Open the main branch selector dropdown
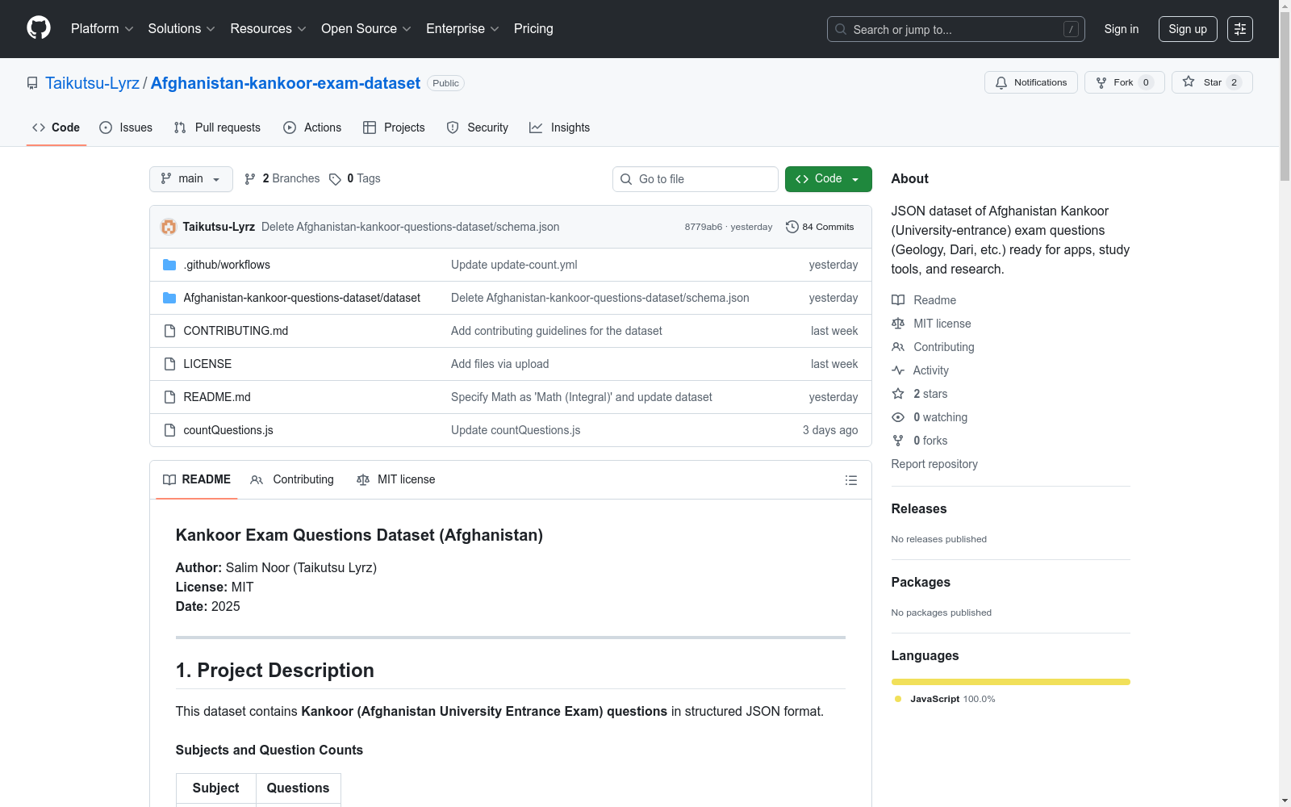The height and width of the screenshot is (807, 1291). (x=191, y=179)
